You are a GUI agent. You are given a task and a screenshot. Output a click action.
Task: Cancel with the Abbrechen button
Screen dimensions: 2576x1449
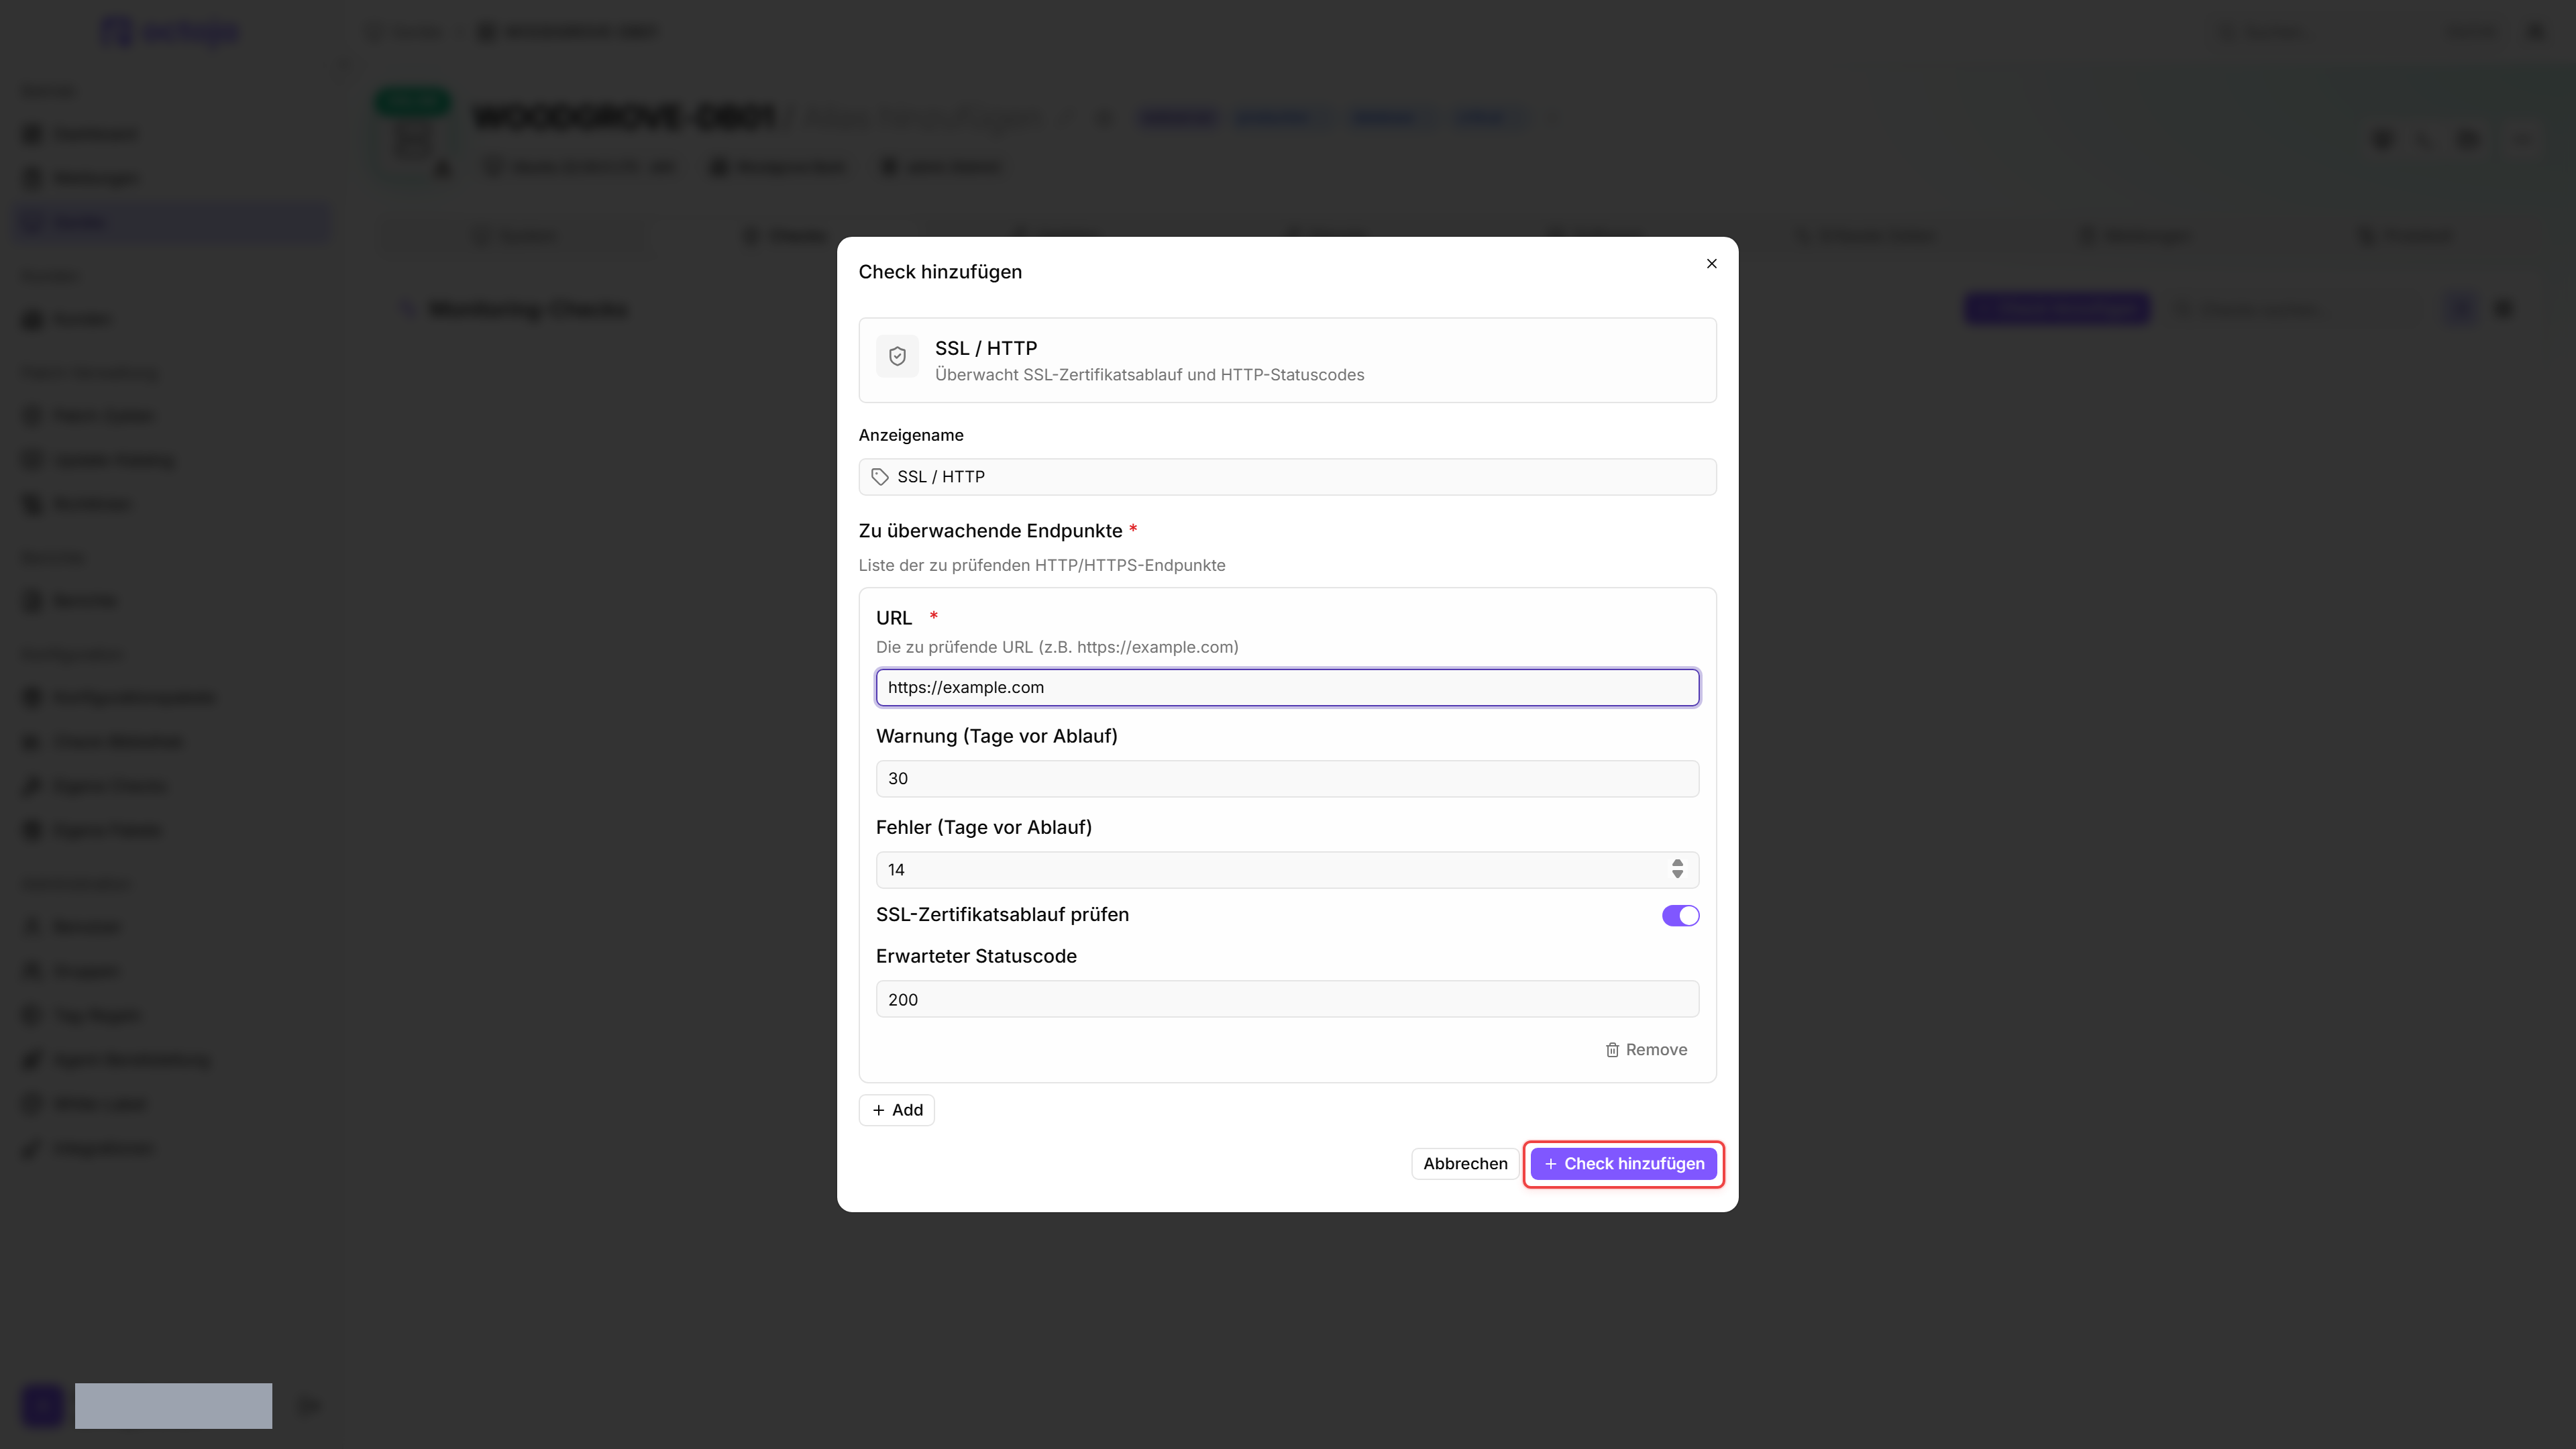[1465, 1163]
